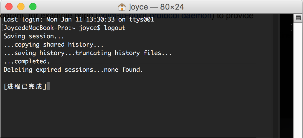Minimize the window using the yellow button
Image resolution: width=303 pixels, height=138 pixels.
coord(21,7)
